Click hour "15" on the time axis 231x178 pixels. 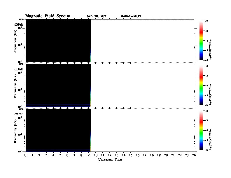point(131,155)
